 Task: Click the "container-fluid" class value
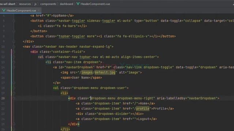tap(67, 52)
